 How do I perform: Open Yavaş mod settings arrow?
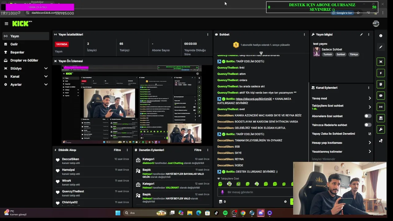pos(370,98)
